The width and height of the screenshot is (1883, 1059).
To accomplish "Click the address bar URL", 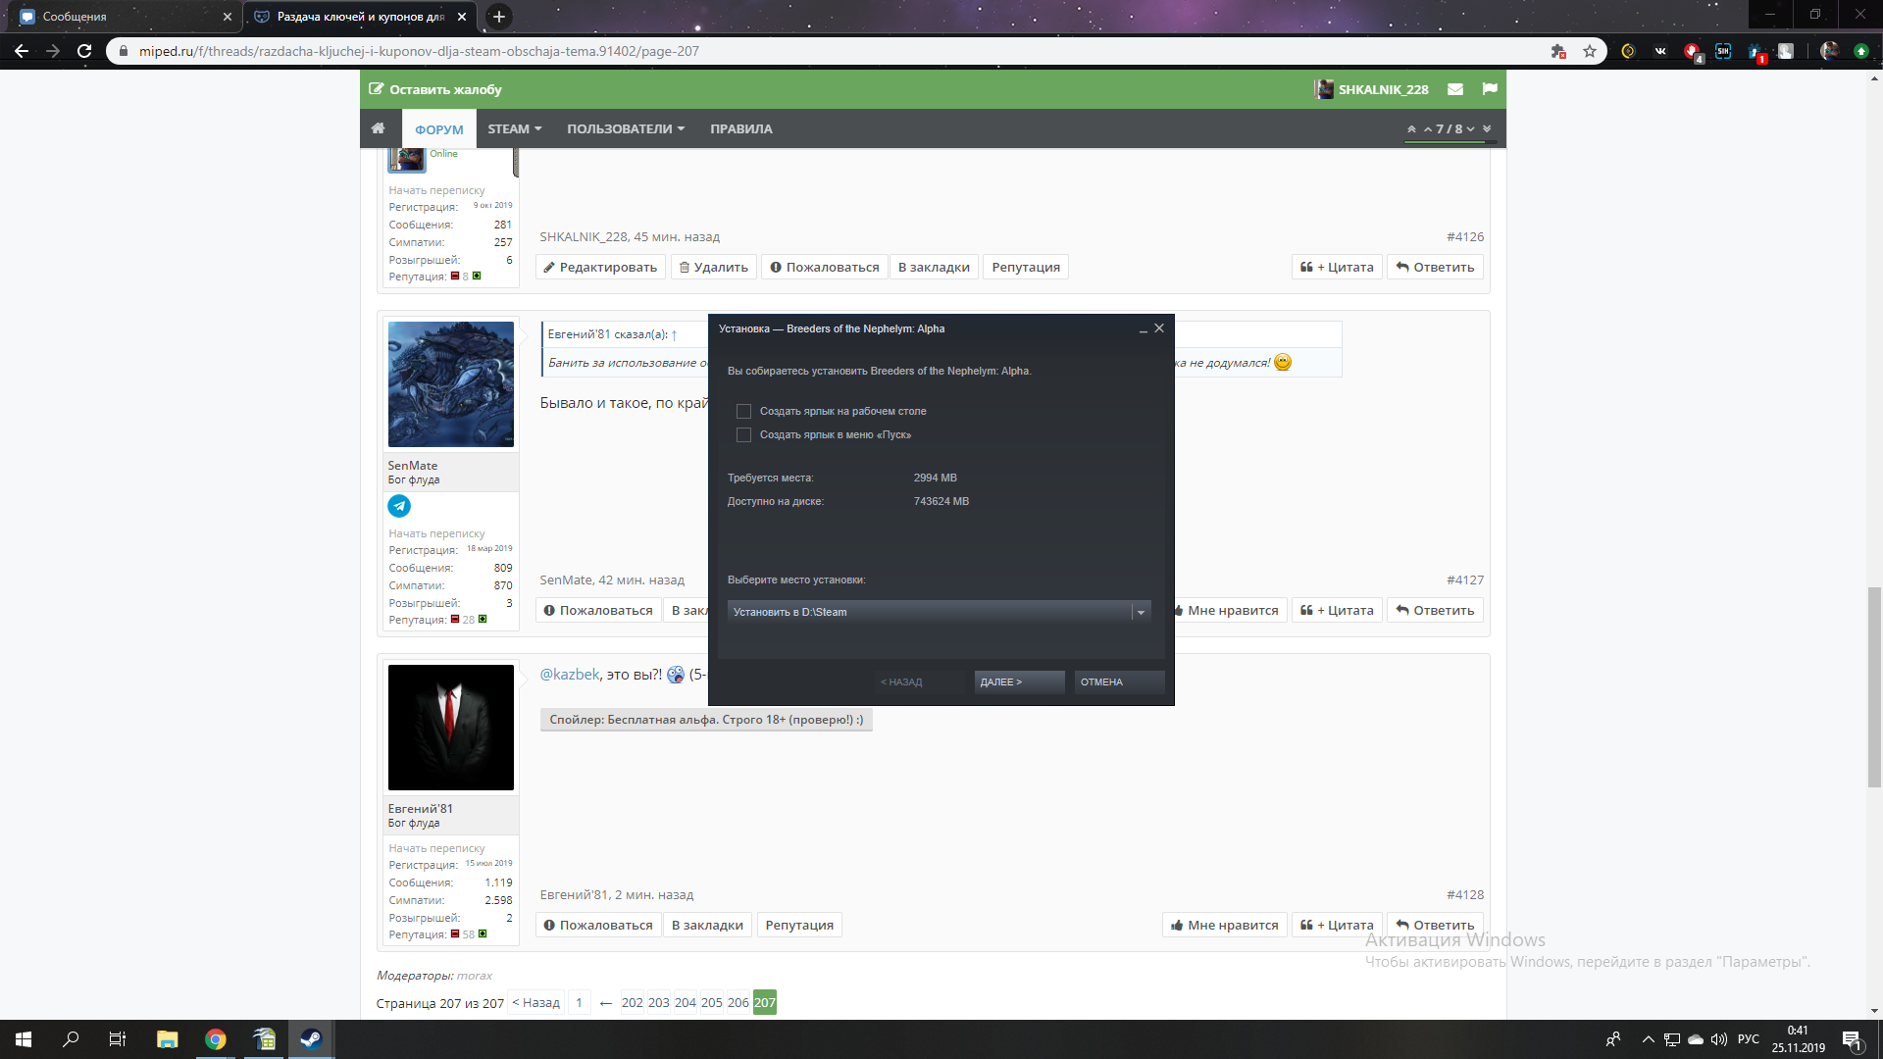I will click(419, 51).
